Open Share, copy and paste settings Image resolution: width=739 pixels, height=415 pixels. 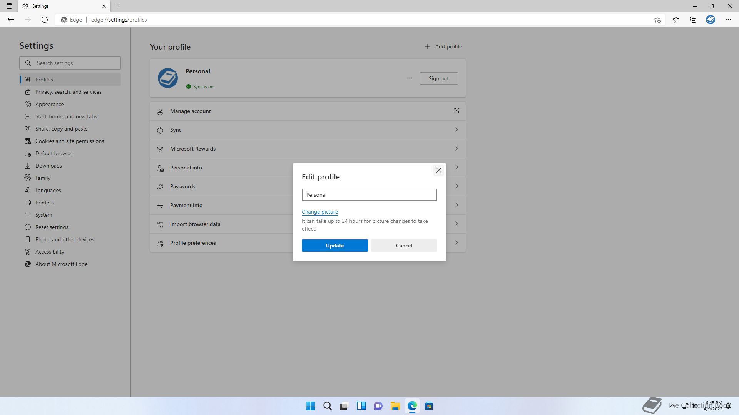click(70, 129)
